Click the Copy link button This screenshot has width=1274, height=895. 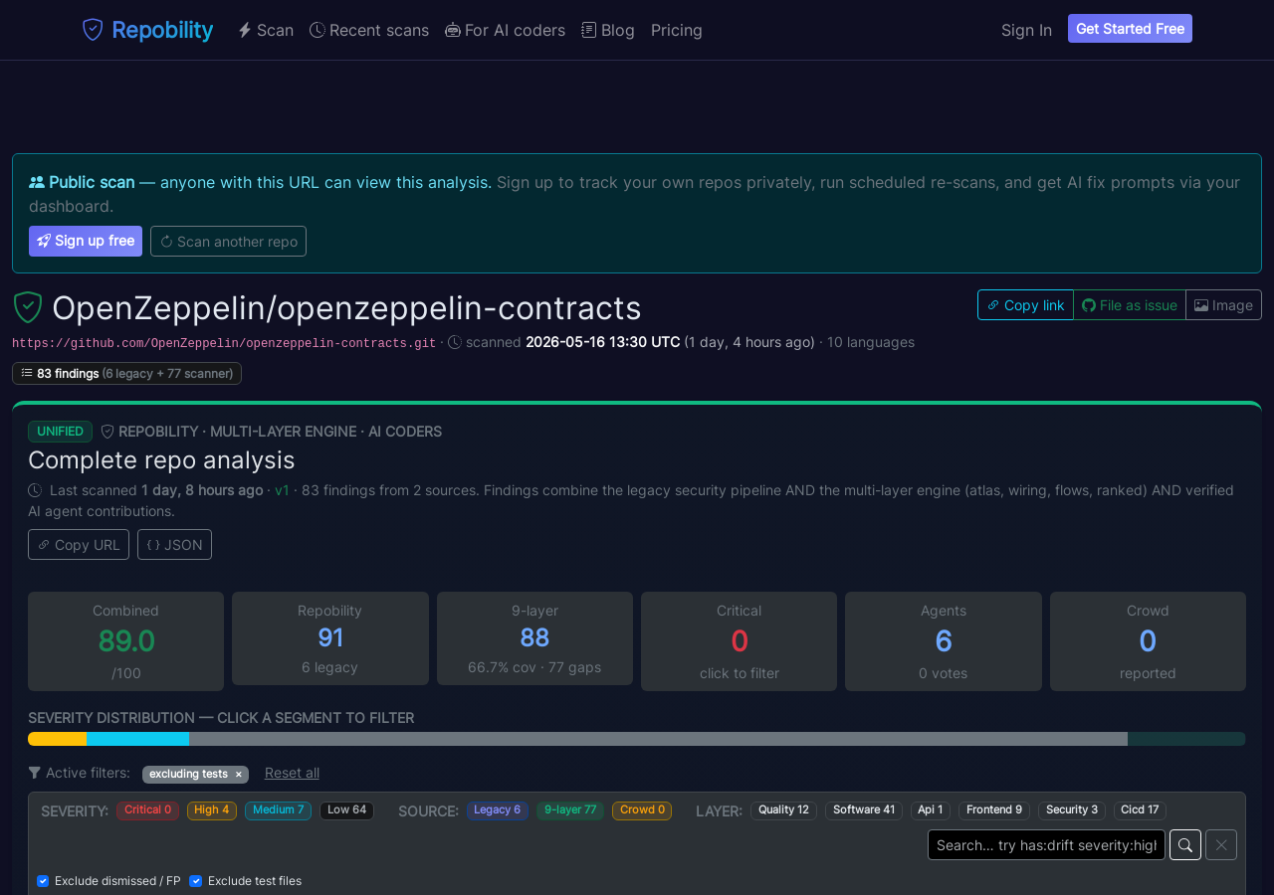(1025, 305)
